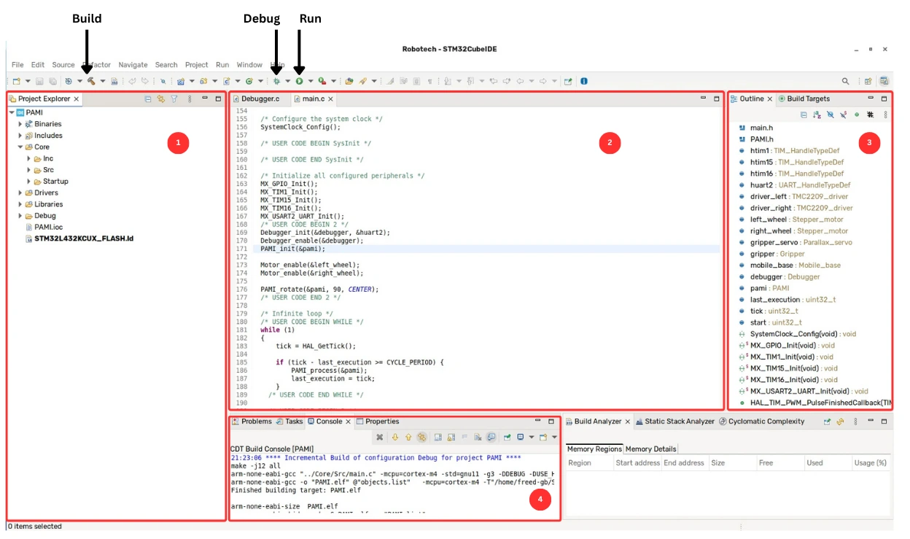Close the main.c editor tab
The width and height of the screenshot is (910, 539).
[330, 98]
